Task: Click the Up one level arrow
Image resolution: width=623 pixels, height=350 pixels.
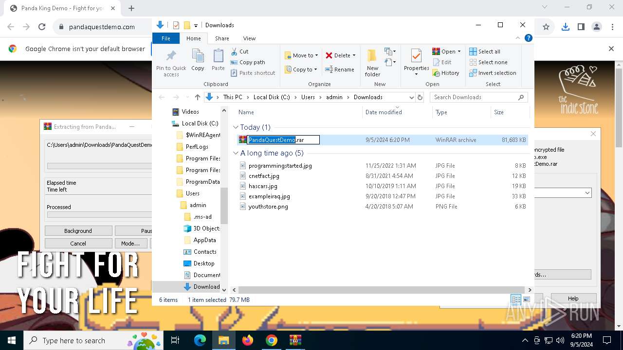Action: (x=197, y=97)
